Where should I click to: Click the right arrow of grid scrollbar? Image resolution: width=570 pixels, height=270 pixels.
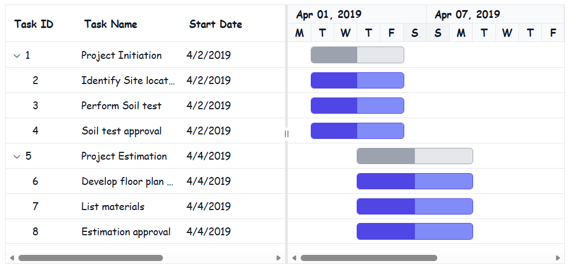[278, 258]
